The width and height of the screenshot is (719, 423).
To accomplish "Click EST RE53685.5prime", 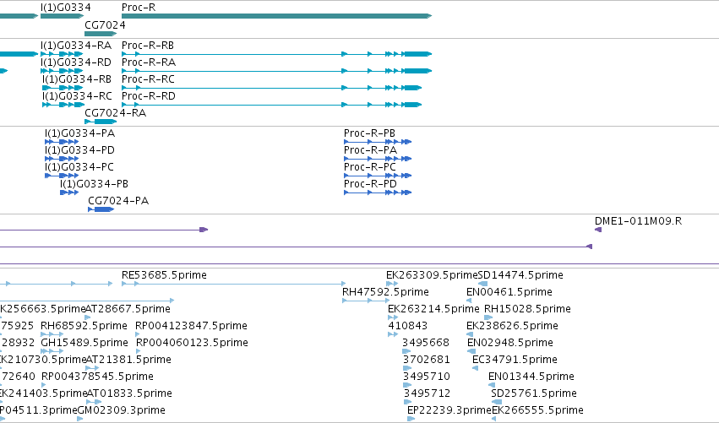I will [x=233, y=285].
